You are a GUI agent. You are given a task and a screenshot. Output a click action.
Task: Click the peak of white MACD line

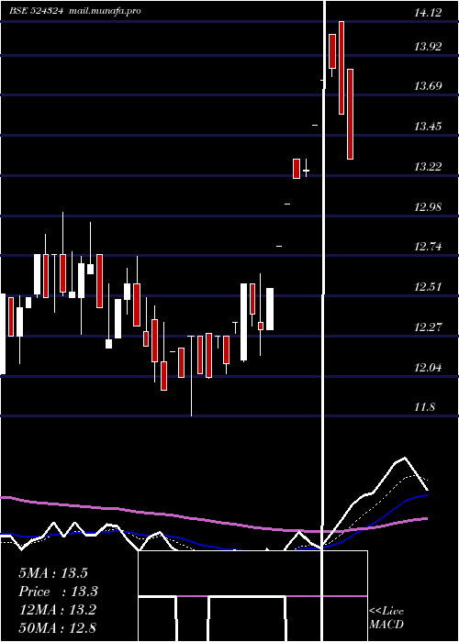[x=405, y=458]
